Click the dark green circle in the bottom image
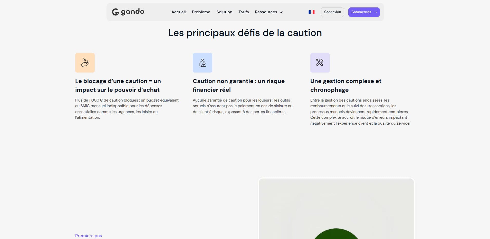The width and height of the screenshot is (490, 239). 335,235
